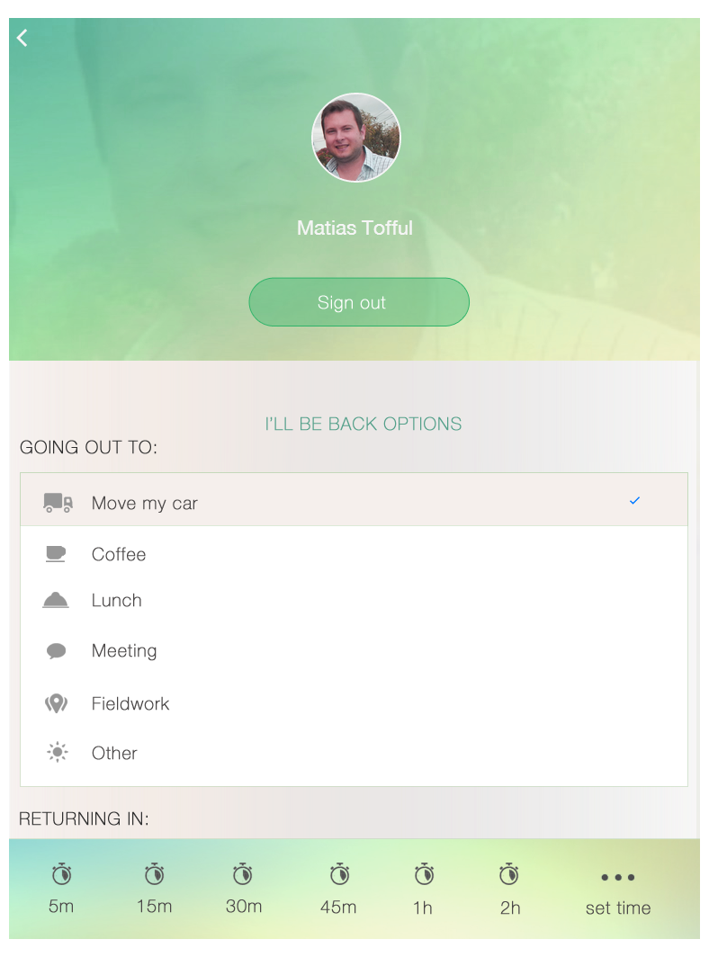Click the 5m stopwatch icon
Image resolution: width=709 pixels, height=957 pixels.
[x=60, y=872]
